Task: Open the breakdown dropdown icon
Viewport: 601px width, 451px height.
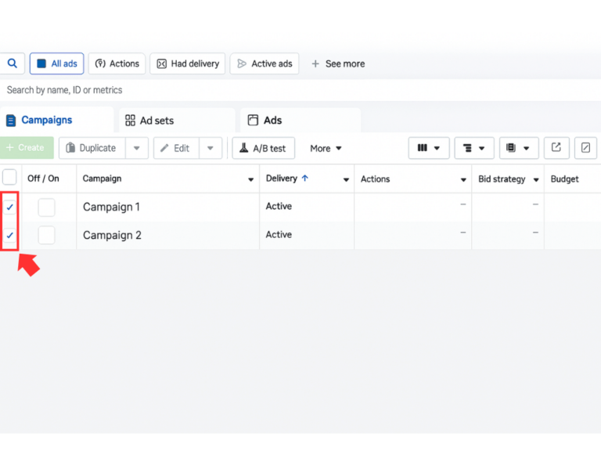Action: click(x=474, y=148)
